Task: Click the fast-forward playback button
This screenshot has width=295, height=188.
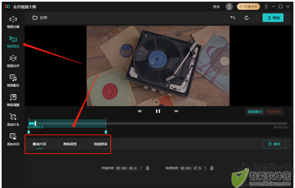Action: click(177, 111)
